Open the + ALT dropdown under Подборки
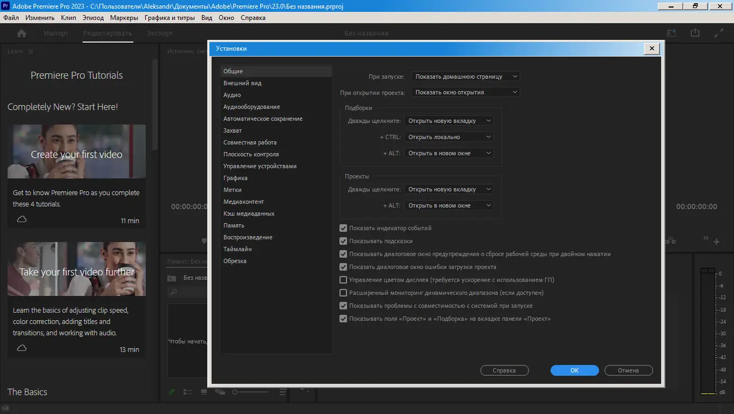Viewport: 734px width, 414px height. pos(449,153)
